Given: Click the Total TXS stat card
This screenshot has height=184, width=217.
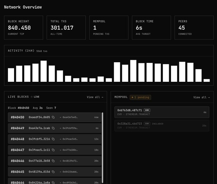Looking at the screenshot, I should [x=66, y=27].
